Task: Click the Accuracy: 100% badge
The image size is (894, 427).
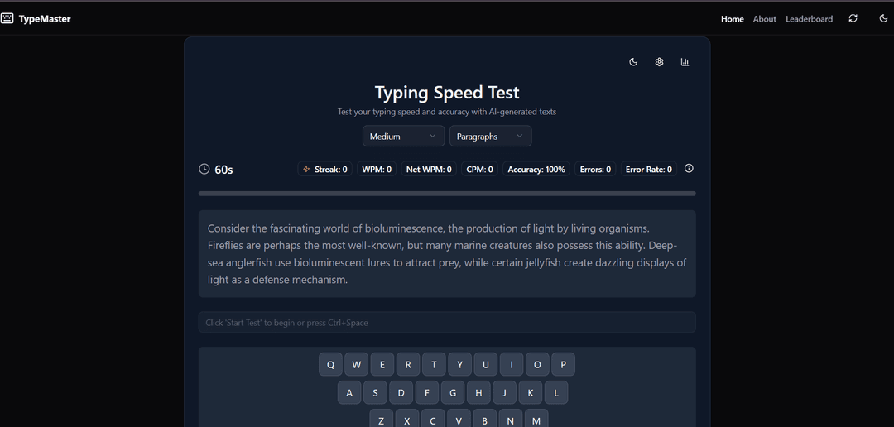Action: point(536,170)
